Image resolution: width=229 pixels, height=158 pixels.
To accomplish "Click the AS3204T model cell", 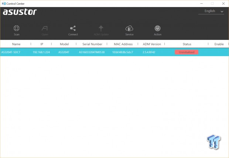I will tap(64, 52).
